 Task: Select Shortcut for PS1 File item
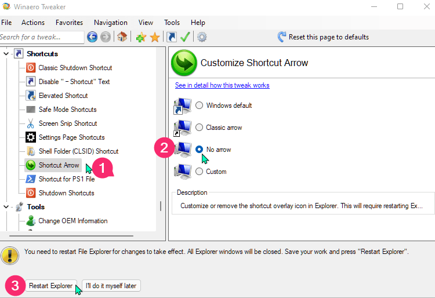[x=67, y=179]
